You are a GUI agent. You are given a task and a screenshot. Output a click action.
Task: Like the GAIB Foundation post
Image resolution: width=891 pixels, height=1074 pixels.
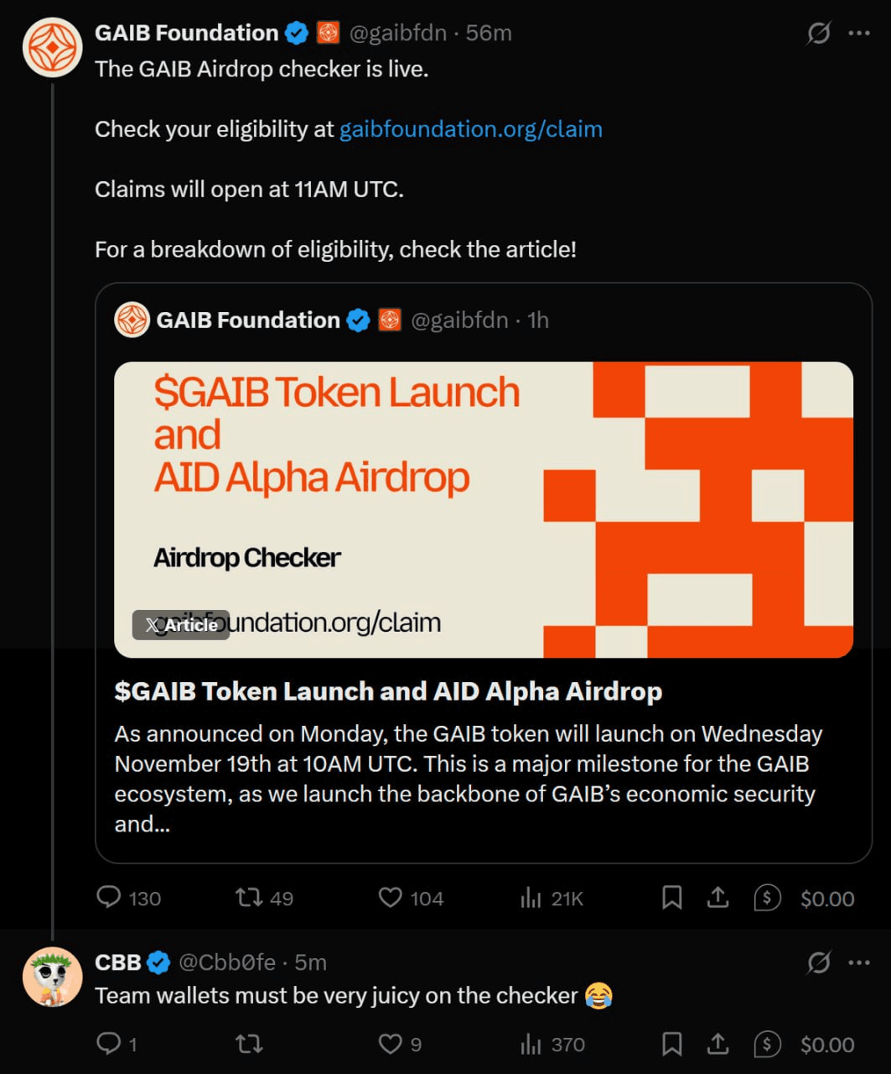click(391, 898)
